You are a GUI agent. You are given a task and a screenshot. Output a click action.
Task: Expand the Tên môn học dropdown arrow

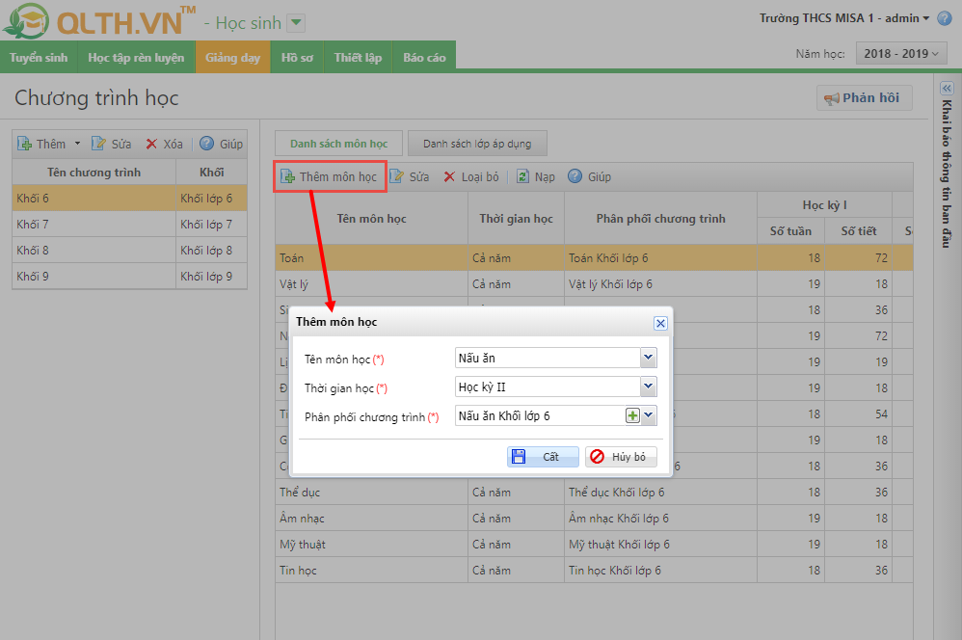click(x=649, y=358)
